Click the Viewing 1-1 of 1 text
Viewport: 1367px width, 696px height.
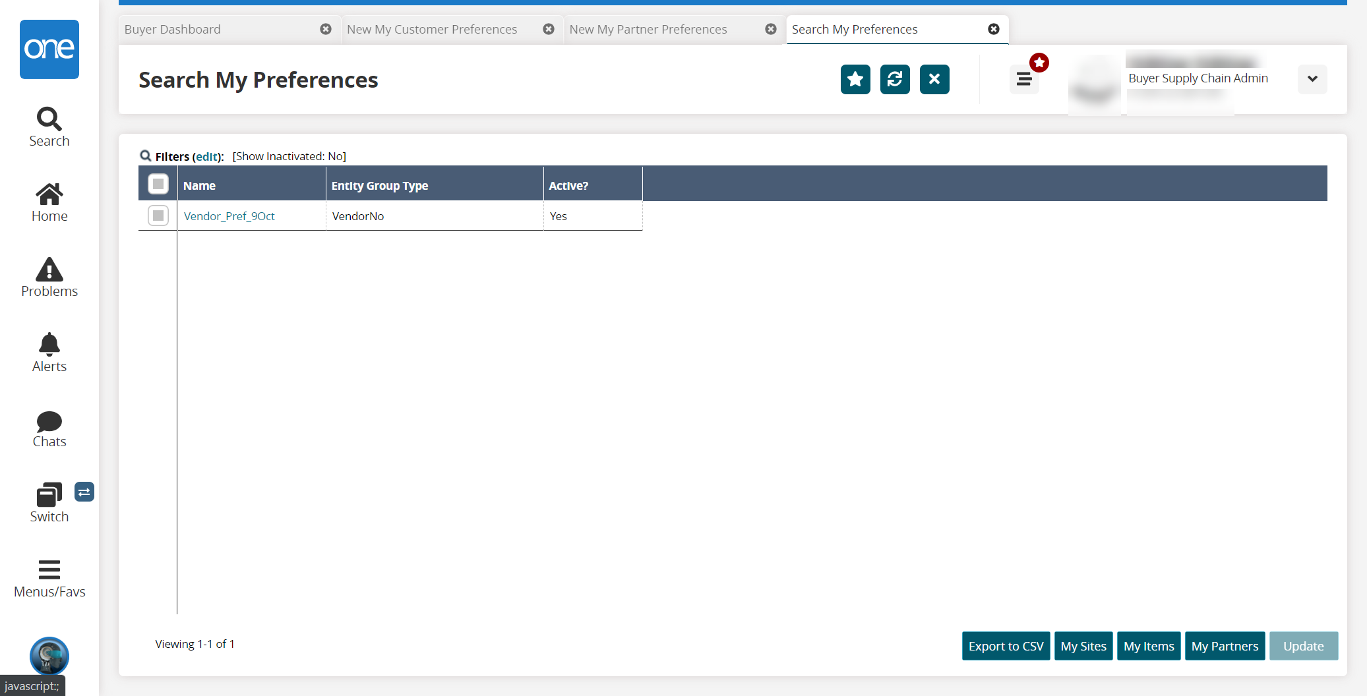coord(195,644)
